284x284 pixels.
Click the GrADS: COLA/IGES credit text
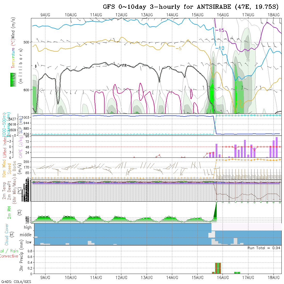click(16, 282)
